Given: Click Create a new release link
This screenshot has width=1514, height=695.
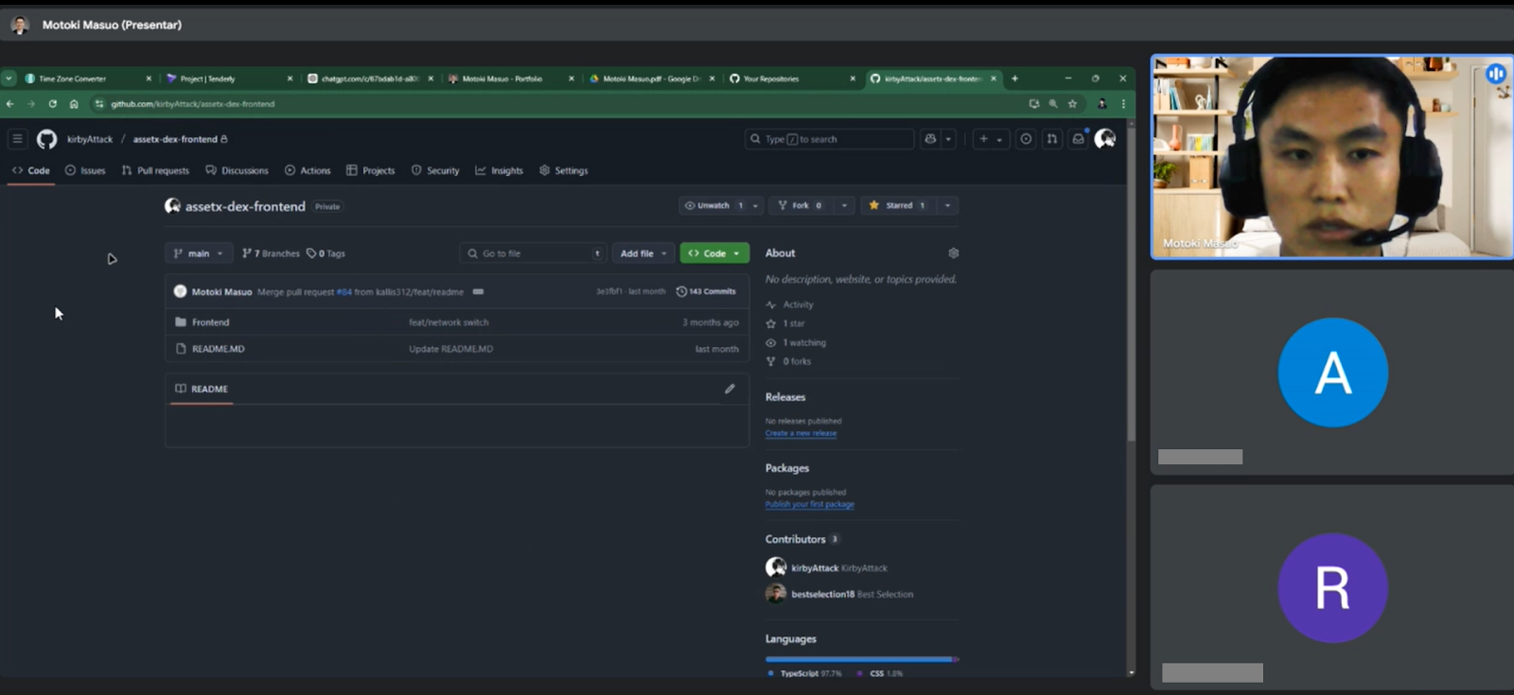Looking at the screenshot, I should click(801, 433).
